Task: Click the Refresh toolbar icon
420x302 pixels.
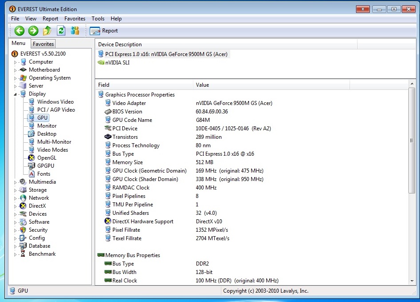Action: pyautogui.click(x=61, y=31)
